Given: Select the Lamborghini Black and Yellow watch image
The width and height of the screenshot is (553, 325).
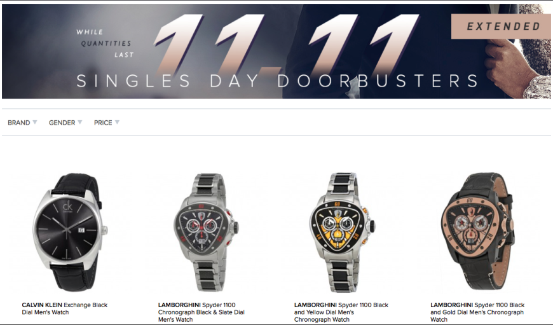Looking at the screenshot, I should (x=342, y=232).
